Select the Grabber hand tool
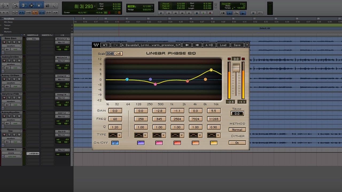342x192 pixels. [39, 5]
